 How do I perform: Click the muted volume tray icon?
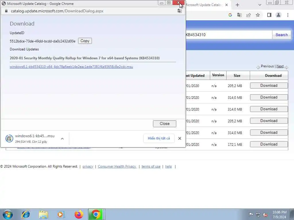point(265,215)
